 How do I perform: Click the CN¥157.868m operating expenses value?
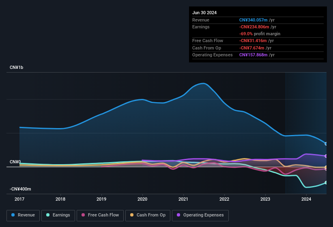(x=254, y=55)
